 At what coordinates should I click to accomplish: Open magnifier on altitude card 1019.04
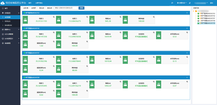click(120, 57)
